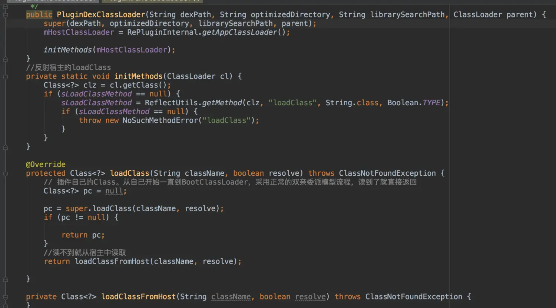556x308 pixels.
Task: Click the 'librarySearchPath' parameter in the constructor signature
Action: coord(407,15)
